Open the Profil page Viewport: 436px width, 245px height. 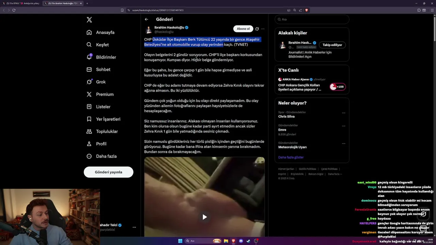97,144
